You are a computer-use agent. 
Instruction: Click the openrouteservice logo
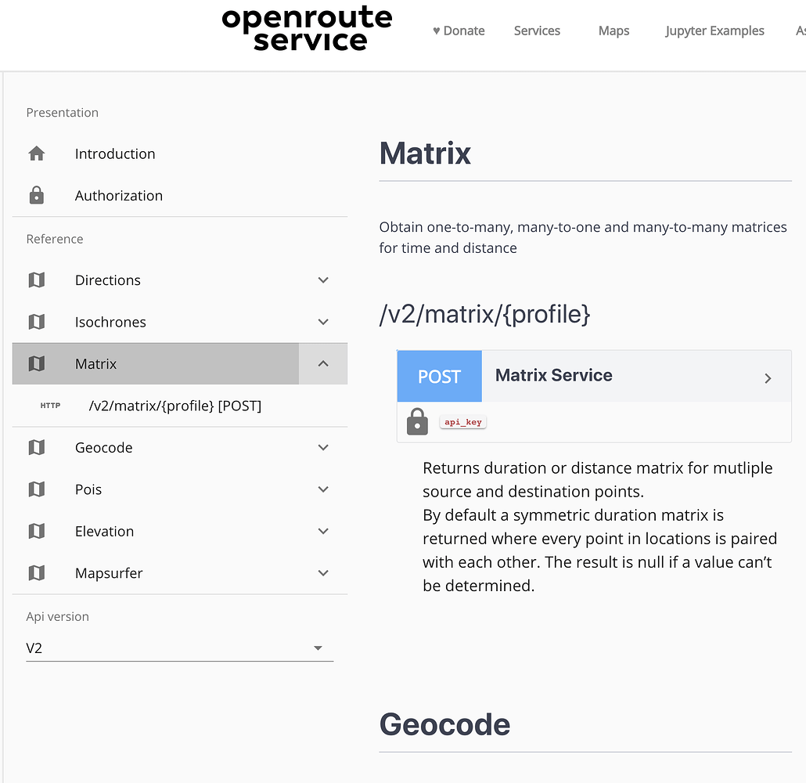[307, 28]
